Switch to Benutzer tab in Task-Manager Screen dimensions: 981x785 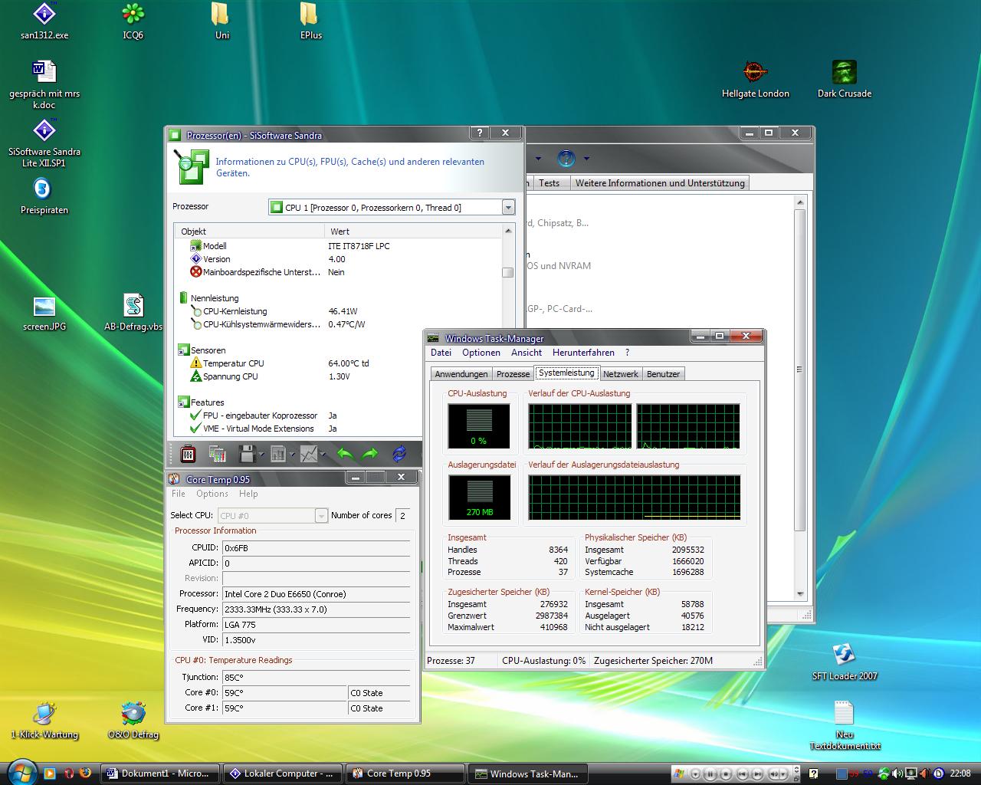coord(663,374)
